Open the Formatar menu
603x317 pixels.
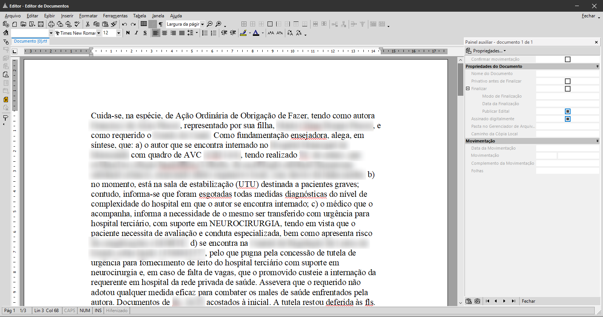coord(88,16)
